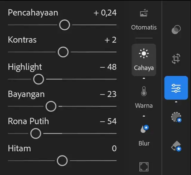Image resolution: width=191 pixels, height=175 pixels.
Task: Open the Warna thermometer panel
Action: (x=144, y=93)
